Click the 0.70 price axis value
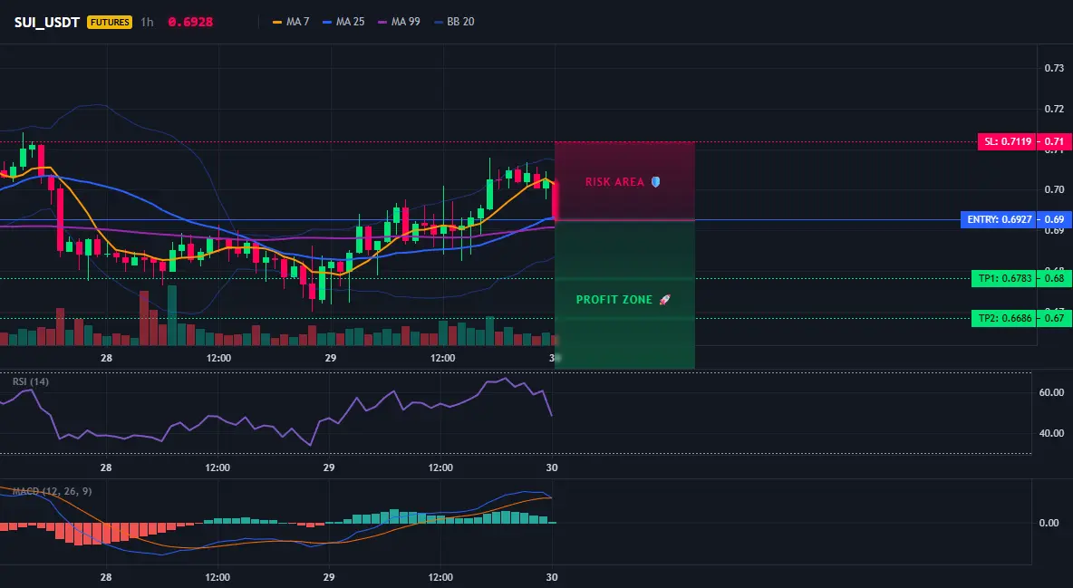1073x588 pixels. 1054,189
